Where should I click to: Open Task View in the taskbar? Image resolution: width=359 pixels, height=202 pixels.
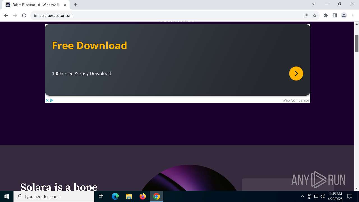tap(101, 196)
